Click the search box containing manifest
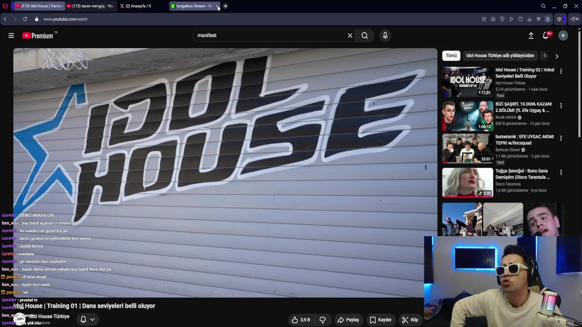582x327 pixels. click(271, 35)
